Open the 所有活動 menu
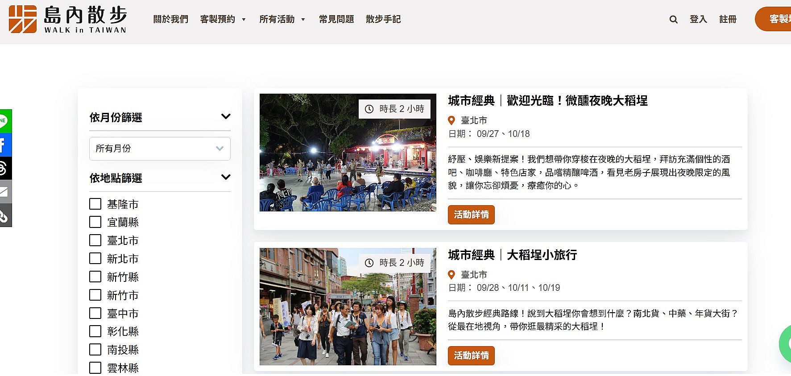Viewport: 791px width, 376px height. point(282,19)
